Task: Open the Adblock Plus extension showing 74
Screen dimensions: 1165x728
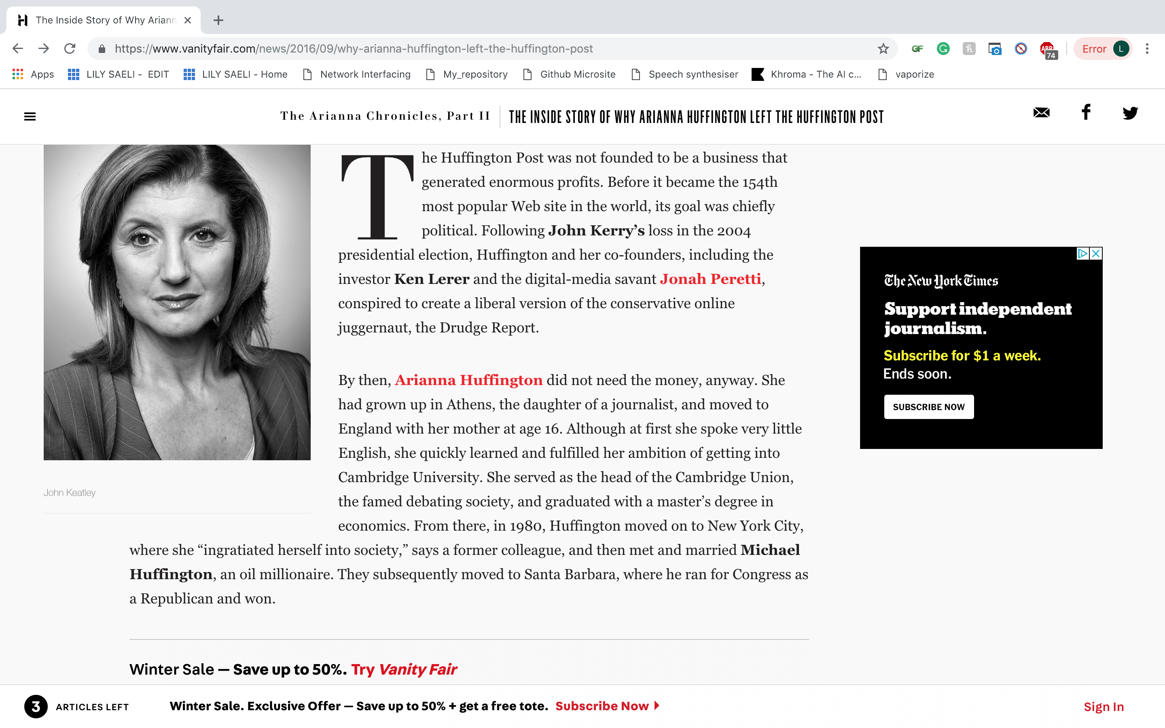Action: [x=1048, y=50]
